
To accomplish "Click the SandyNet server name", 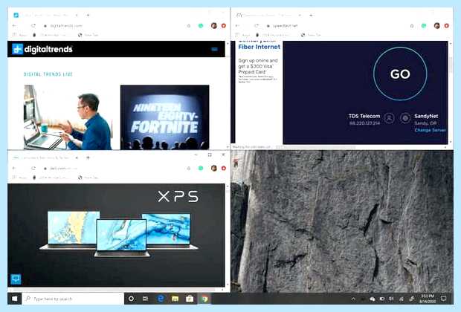I will pos(426,116).
